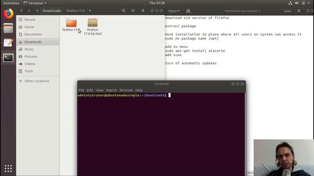The height and width of the screenshot is (176, 314).
Task: Open the View menu in Terminal
Action: pyautogui.click(x=100, y=90)
